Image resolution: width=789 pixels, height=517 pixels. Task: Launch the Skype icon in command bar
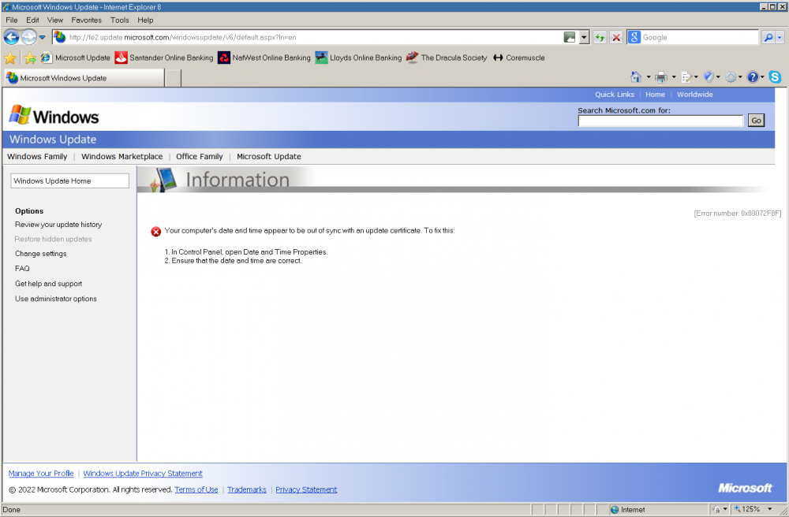coord(775,77)
